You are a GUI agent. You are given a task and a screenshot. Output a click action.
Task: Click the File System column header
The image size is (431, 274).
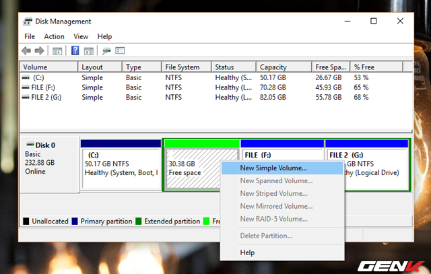(186, 67)
